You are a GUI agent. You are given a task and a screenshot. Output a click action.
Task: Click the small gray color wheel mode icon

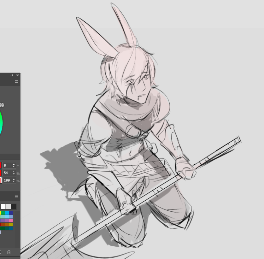(x=2, y=105)
